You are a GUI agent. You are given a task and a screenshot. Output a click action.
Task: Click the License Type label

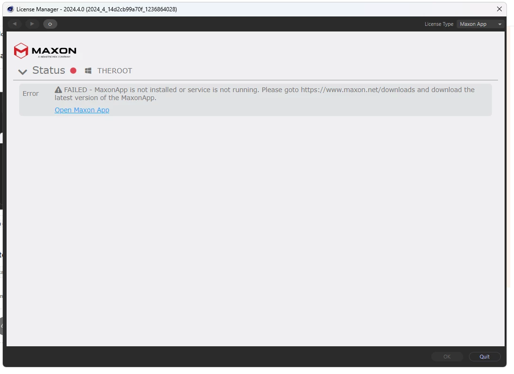click(x=439, y=24)
